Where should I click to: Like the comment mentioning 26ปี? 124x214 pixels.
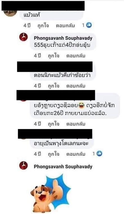pos(54,124)
